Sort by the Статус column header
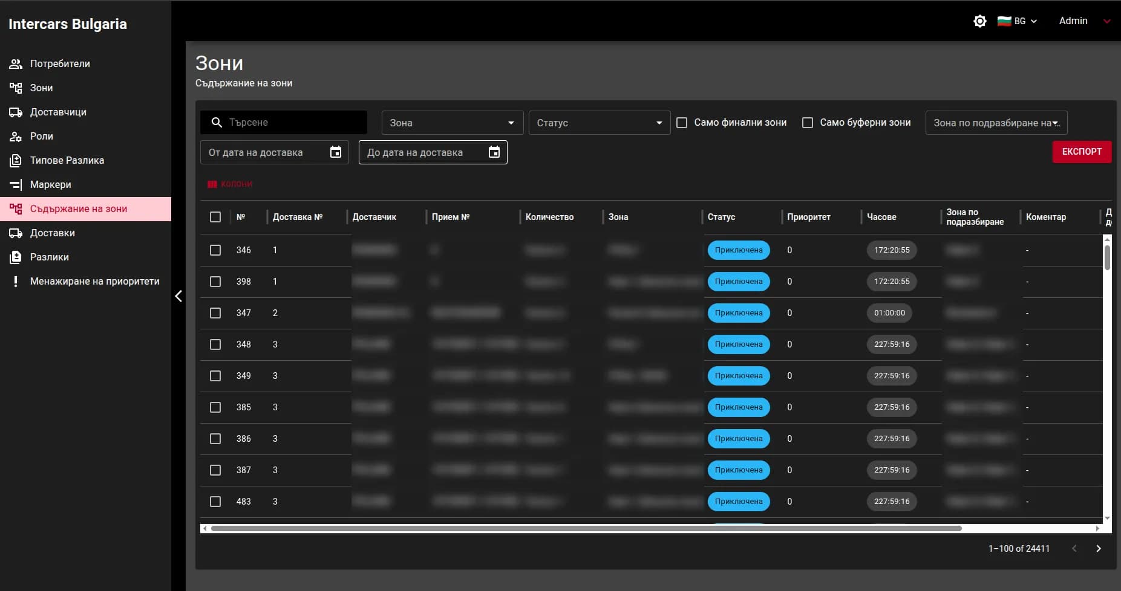The image size is (1121, 591). tap(722, 217)
